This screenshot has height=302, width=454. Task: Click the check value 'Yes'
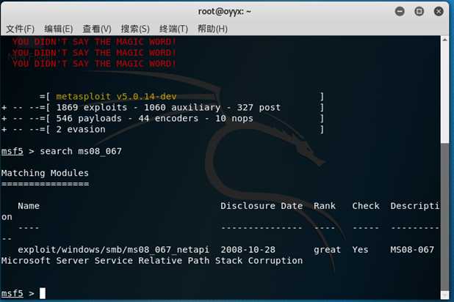coord(360,250)
